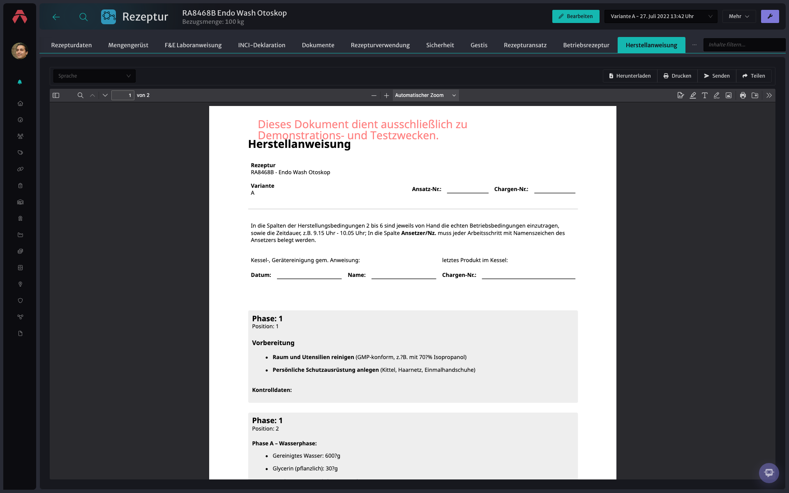Open the document page icon in sidebar

[20, 334]
